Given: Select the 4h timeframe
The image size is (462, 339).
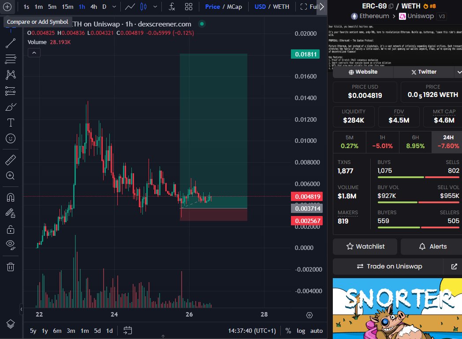Looking at the screenshot, I should (x=94, y=7).
